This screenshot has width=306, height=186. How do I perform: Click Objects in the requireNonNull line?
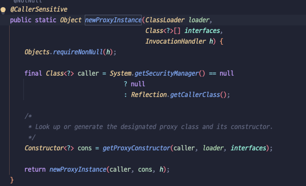pyautogui.click(x=37, y=52)
